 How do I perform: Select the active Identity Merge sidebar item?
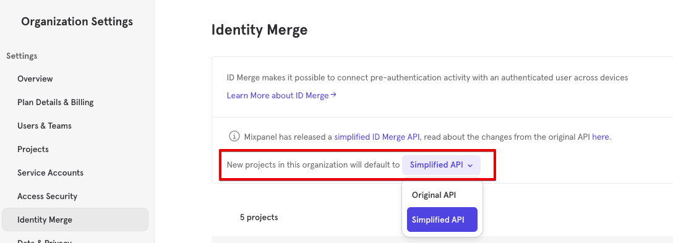(x=75, y=220)
